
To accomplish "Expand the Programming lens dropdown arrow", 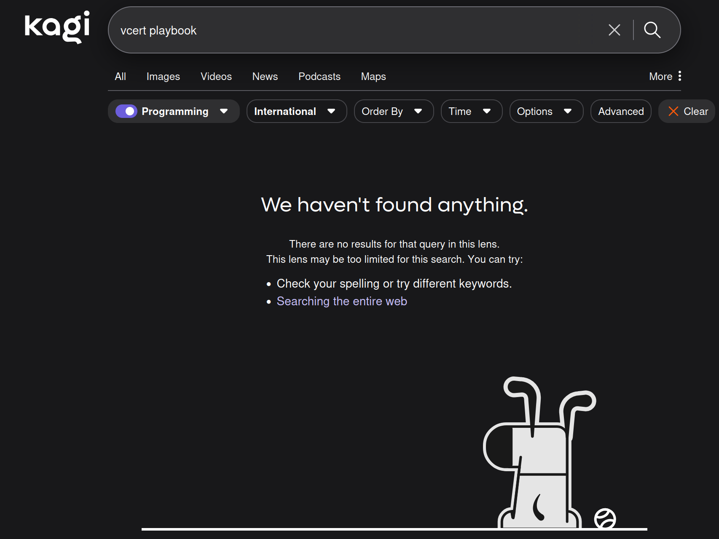I will (x=224, y=111).
